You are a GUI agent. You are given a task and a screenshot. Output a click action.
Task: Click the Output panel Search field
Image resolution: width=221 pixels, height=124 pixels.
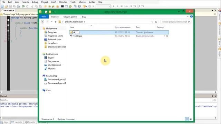click(106, 100)
